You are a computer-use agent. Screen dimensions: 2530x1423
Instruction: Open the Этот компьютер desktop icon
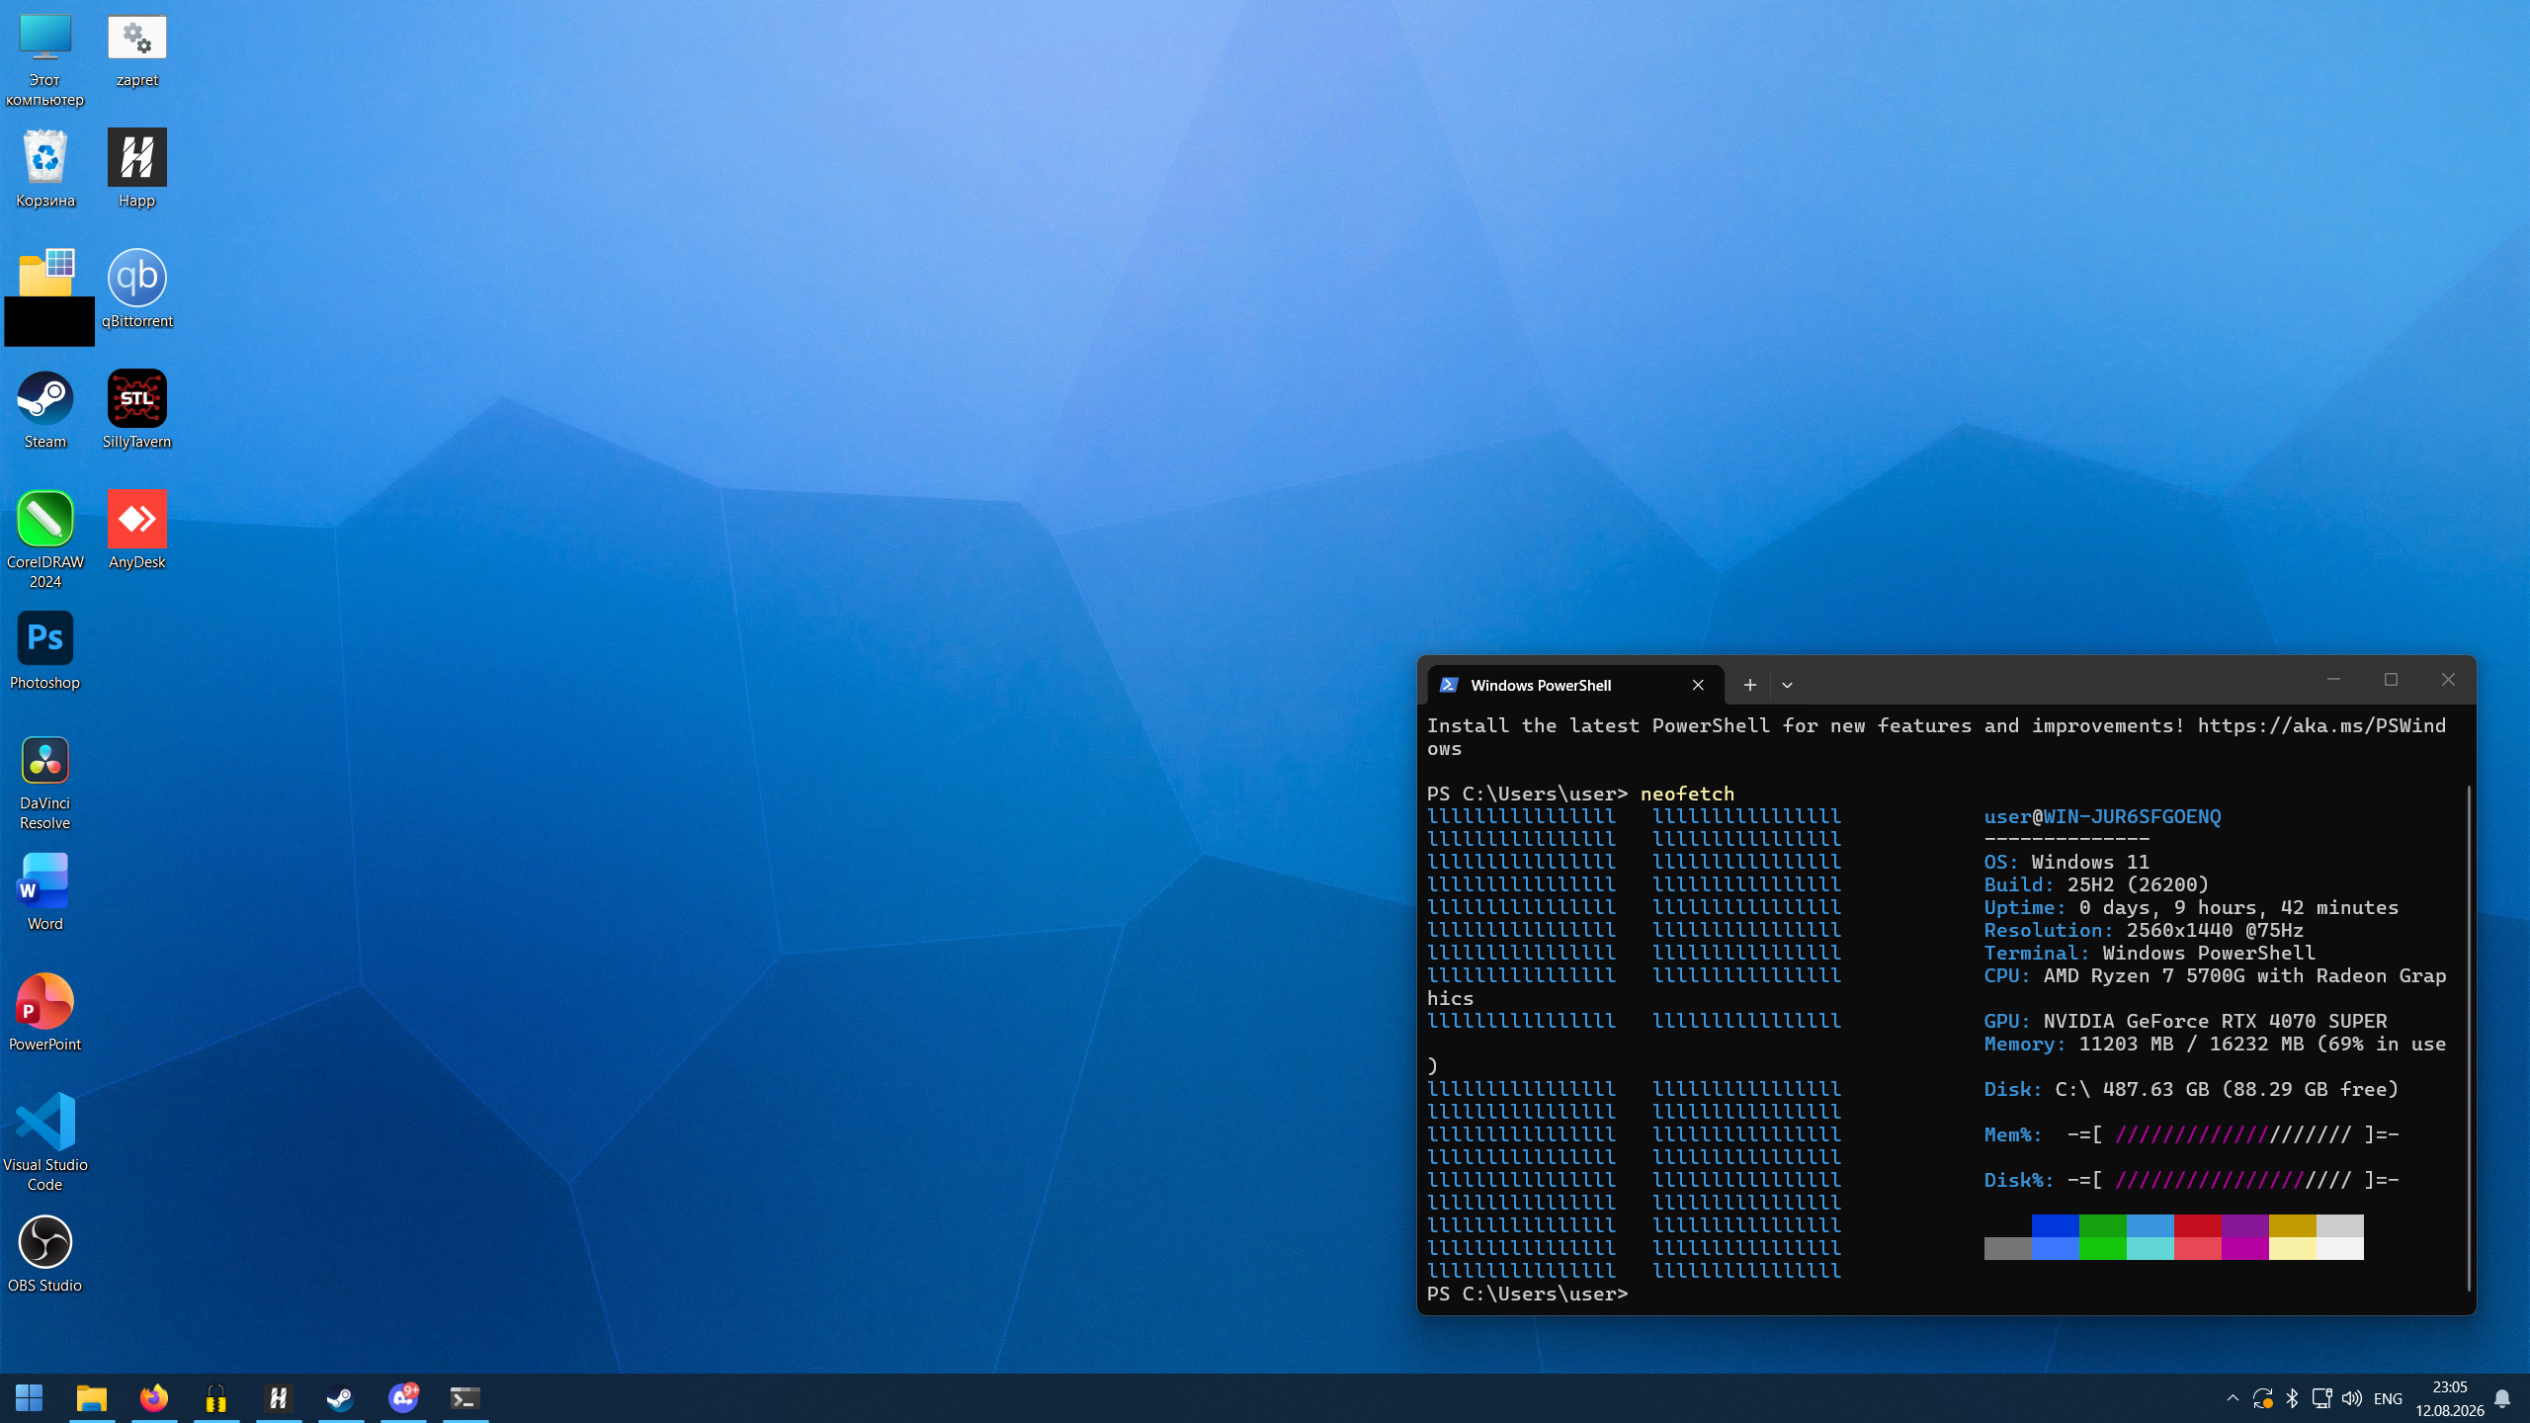pos(44,59)
